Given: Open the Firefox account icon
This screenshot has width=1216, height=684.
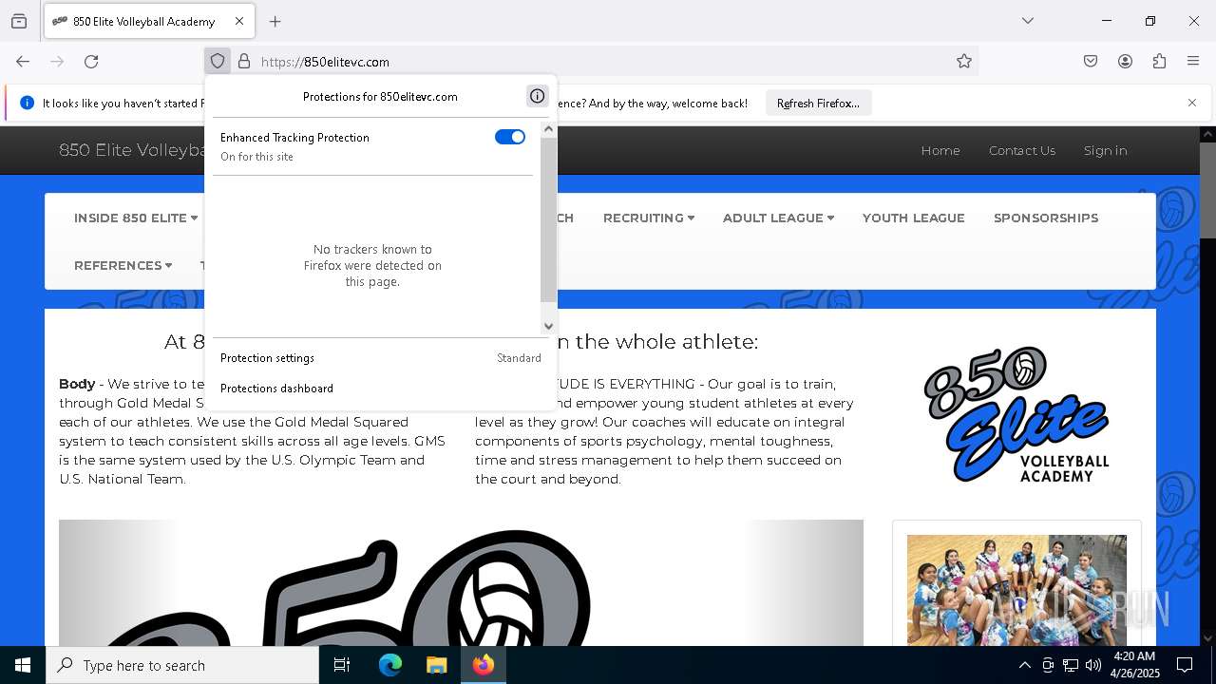Looking at the screenshot, I should click(x=1125, y=62).
